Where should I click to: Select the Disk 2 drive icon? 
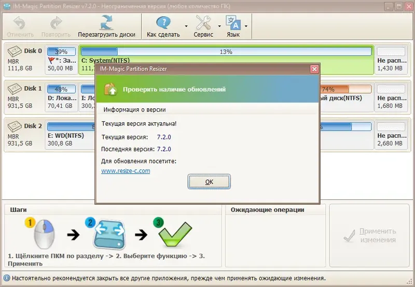pos(15,126)
